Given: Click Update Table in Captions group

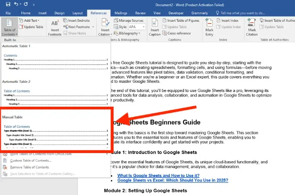Looking at the screenshot, I should [174, 27].
